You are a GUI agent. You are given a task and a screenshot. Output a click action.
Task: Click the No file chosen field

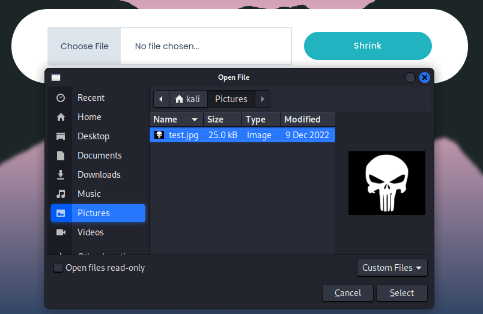206,46
